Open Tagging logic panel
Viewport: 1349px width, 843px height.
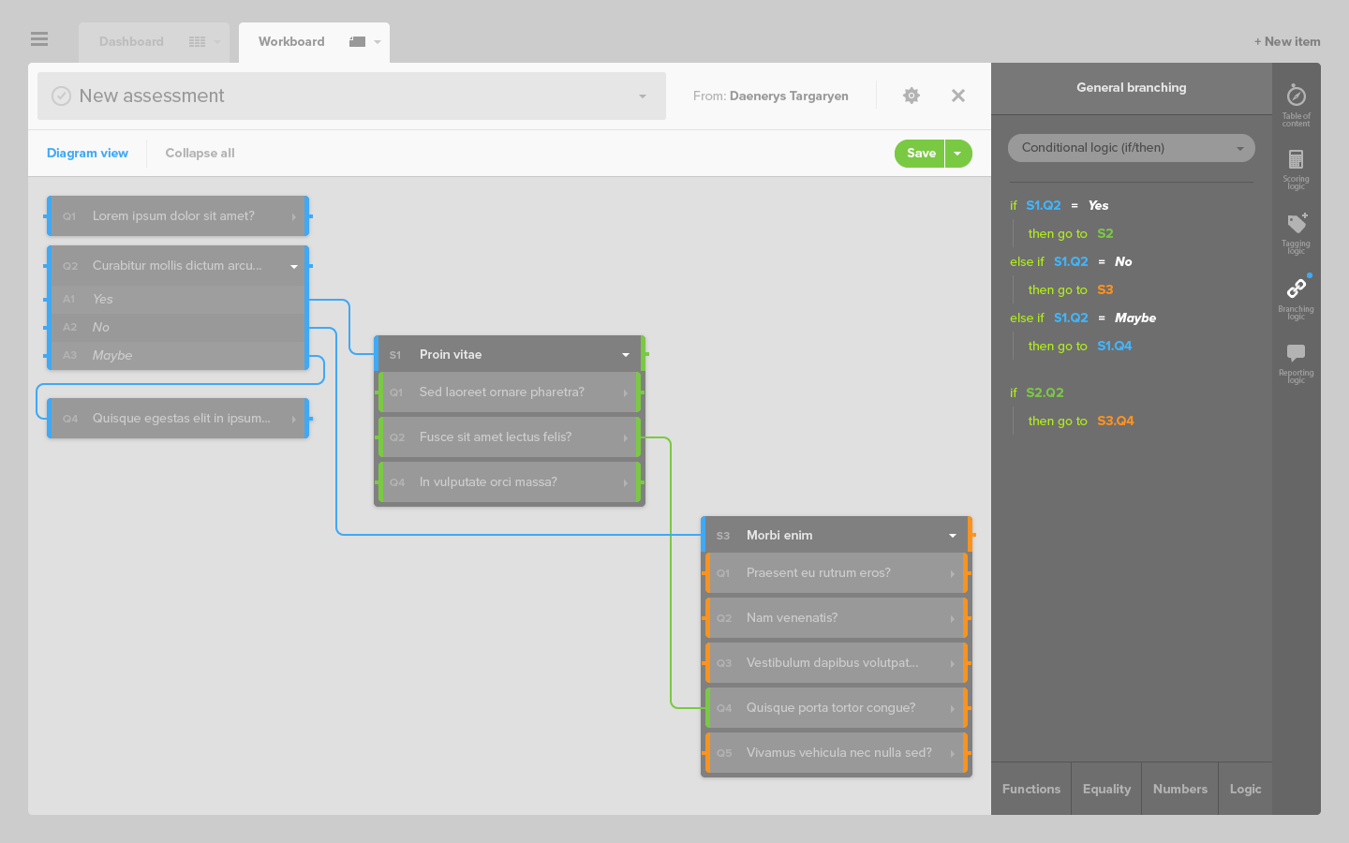coord(1296,232)
